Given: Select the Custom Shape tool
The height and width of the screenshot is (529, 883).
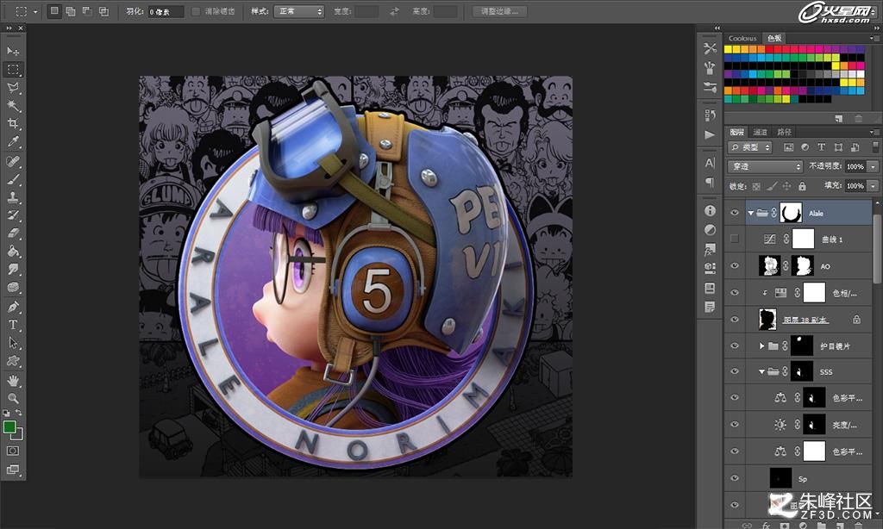Looking at the screenshot, I should pos(12,361).
